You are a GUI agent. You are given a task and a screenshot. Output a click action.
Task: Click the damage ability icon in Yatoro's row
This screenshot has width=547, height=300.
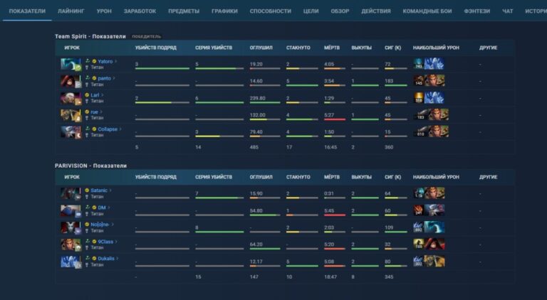click(419, 64)
